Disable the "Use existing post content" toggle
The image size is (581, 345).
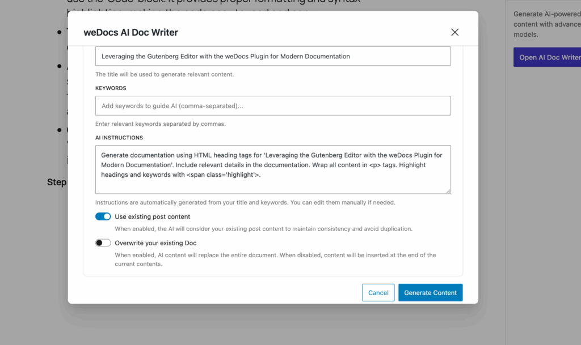[x=103, y=216]
